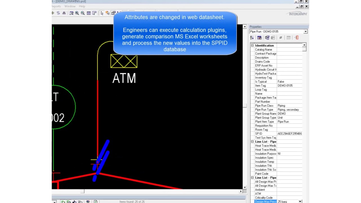The height and width of the screenshot is (203, 361).
Task: Click the green instrument bubble in the drawing
Action: coord(63,107)
